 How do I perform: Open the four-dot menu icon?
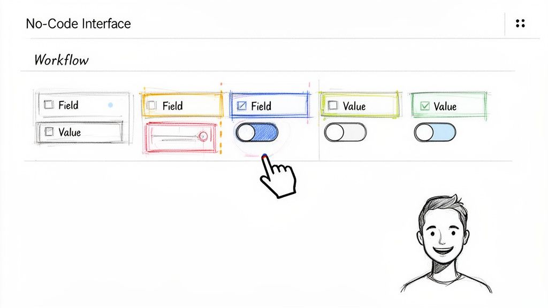(520, 24)
